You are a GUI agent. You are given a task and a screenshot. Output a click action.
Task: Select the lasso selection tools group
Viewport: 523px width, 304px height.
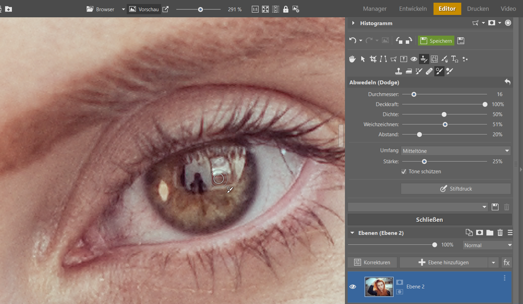click(394, 59)
